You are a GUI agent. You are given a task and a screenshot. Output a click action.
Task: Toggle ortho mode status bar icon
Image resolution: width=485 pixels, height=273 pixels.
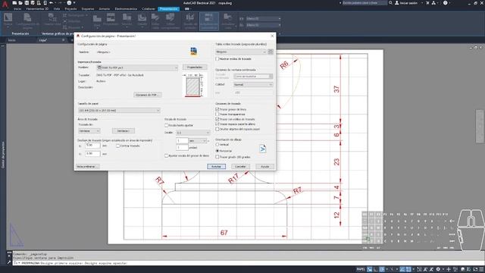pyautogui.click(x=376, y=269)
